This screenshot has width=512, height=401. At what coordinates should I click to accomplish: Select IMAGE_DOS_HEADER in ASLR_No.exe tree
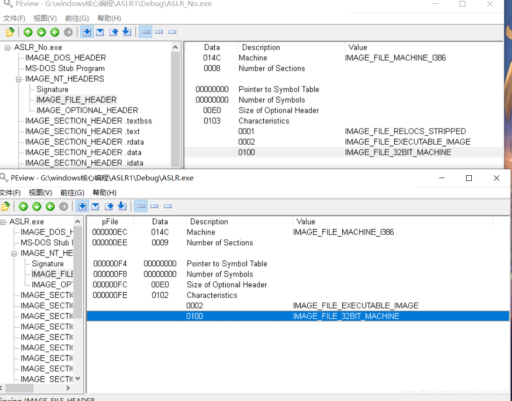(65, 58)
